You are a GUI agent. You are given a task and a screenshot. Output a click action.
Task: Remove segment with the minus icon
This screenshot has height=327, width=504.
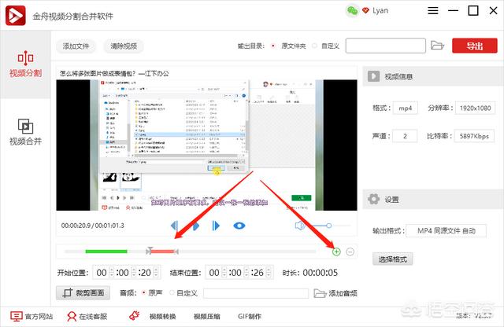[x=350, y=252]
